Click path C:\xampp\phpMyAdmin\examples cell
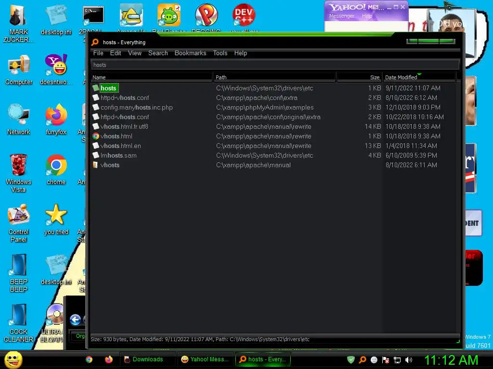The height and width of the screenshot is (369, 493). coord(265,107)
